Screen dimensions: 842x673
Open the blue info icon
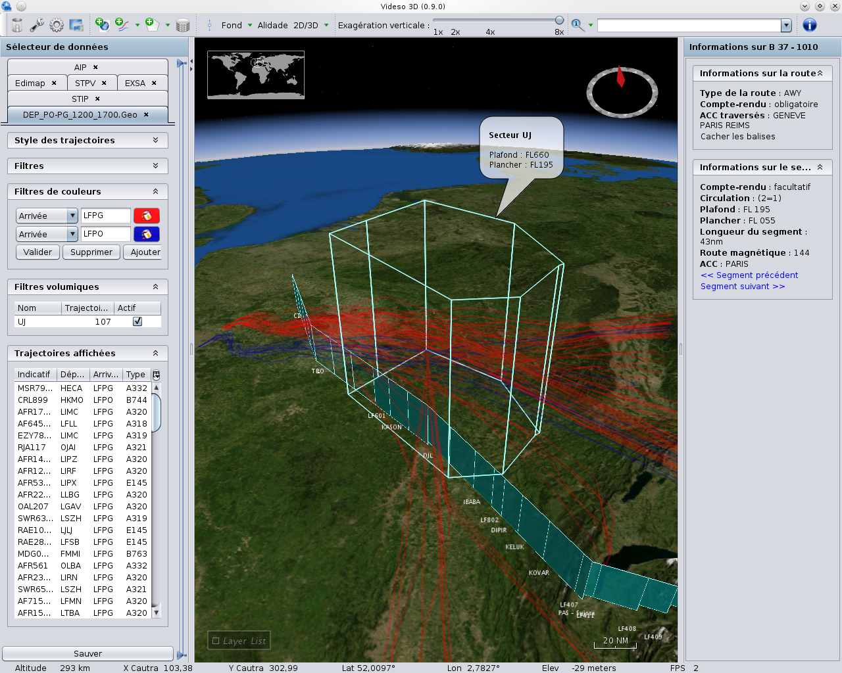pyautogui.click(x=810, y=25)
